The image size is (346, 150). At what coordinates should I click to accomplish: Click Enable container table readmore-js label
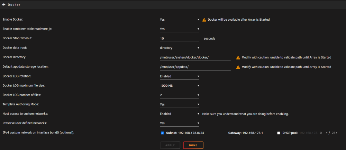[27, 29]
